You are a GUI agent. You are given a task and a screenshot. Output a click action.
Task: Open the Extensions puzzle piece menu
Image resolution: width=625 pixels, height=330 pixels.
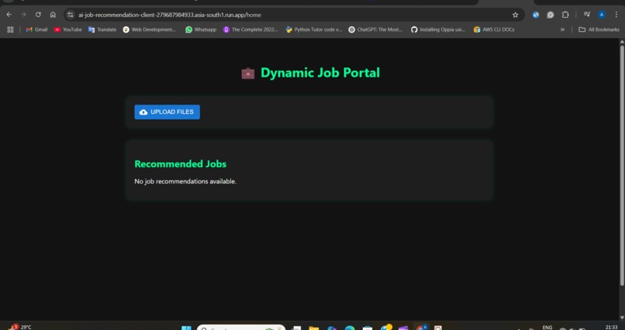pos(565,15)
